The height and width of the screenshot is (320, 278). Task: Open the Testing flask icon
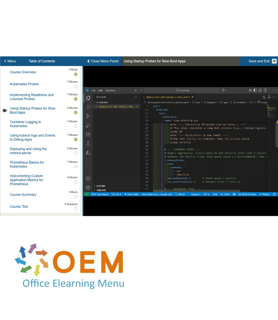point(88,143)
